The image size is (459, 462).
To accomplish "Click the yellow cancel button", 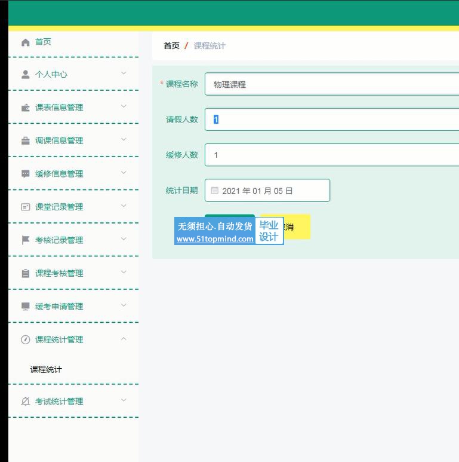I will [297, 227].
